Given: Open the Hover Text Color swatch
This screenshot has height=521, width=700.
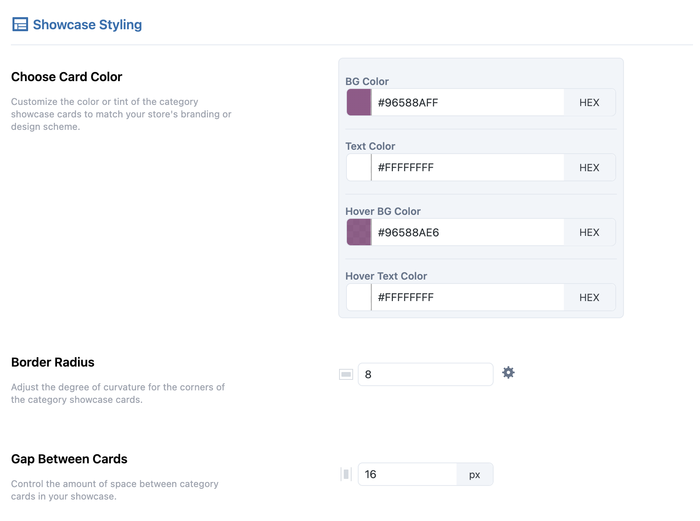Looking at the screenshot, I should pyautogui.click(x=359, y=298).
